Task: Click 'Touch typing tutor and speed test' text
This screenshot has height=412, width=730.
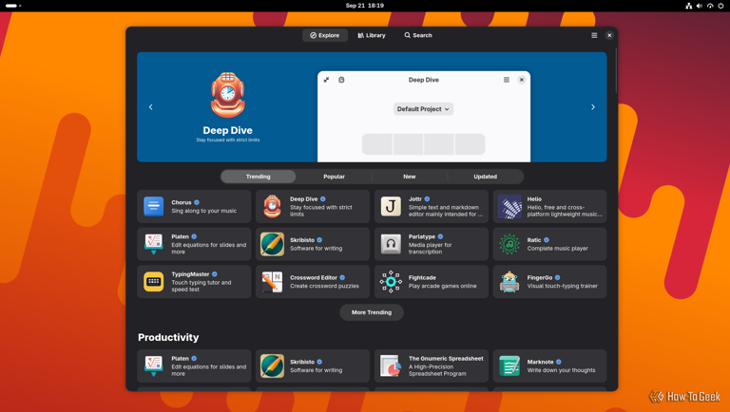Action: [x=202, y=286]
